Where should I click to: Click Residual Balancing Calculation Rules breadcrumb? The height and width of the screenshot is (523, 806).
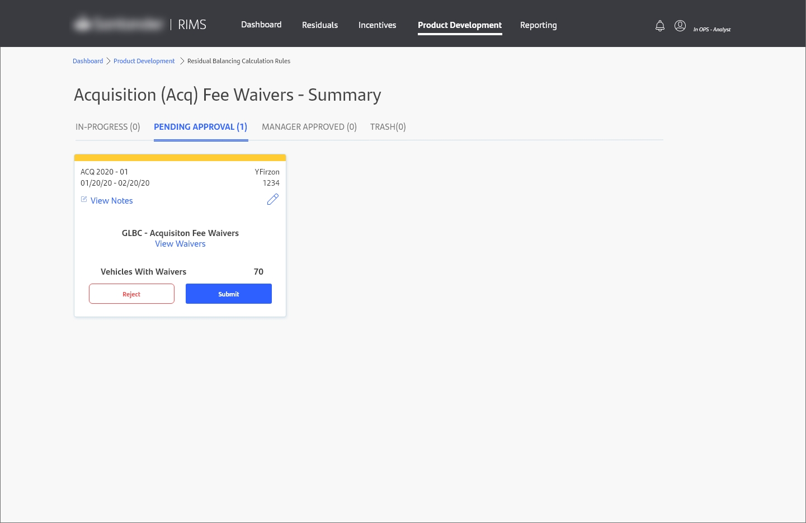pyautogui.click(x=239, y=61)
